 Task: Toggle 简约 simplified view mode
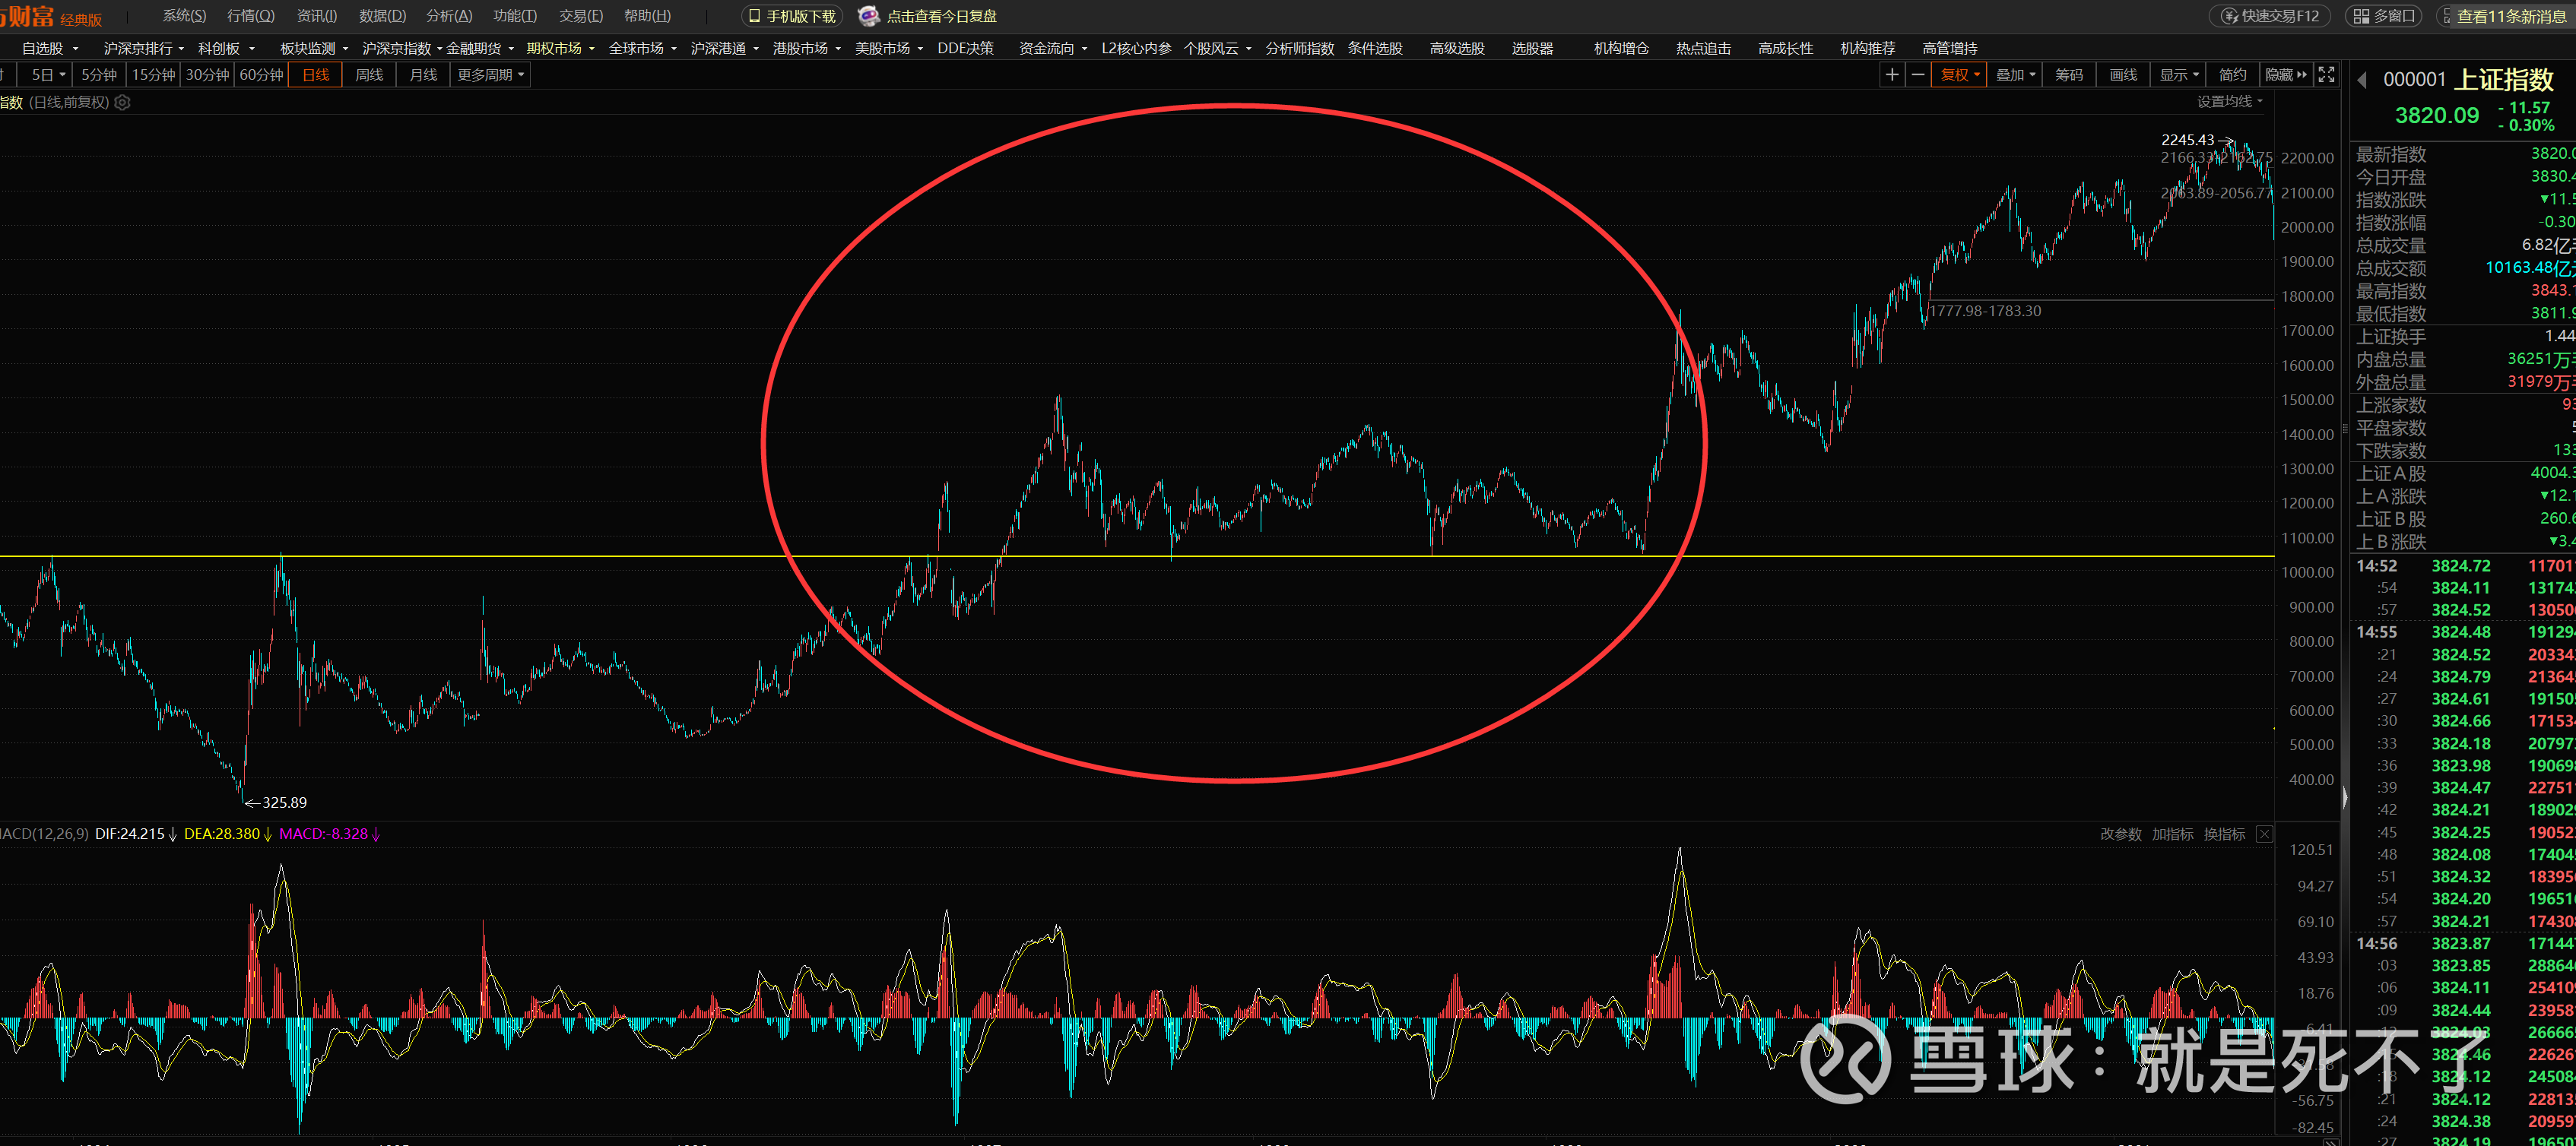[2232, 75]
